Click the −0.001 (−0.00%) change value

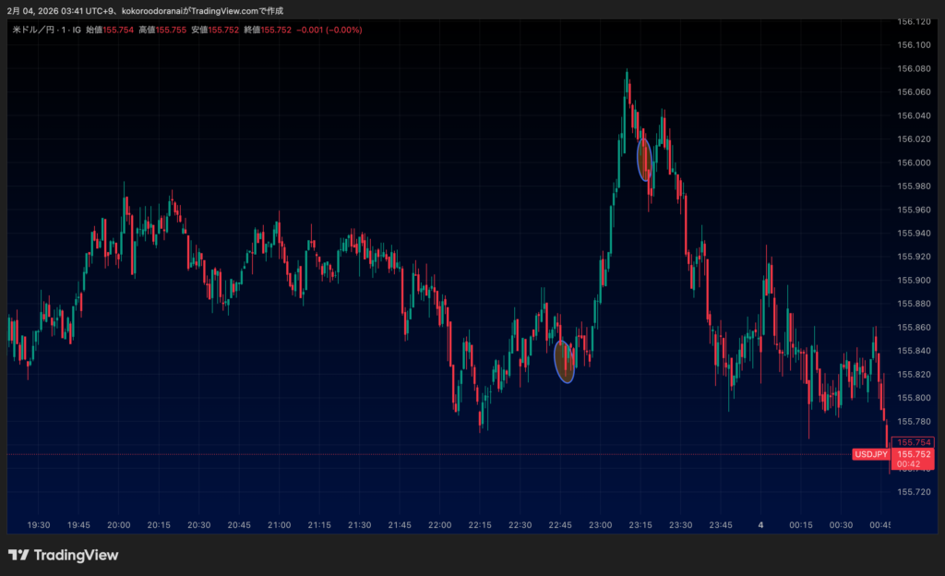point(329,30)
